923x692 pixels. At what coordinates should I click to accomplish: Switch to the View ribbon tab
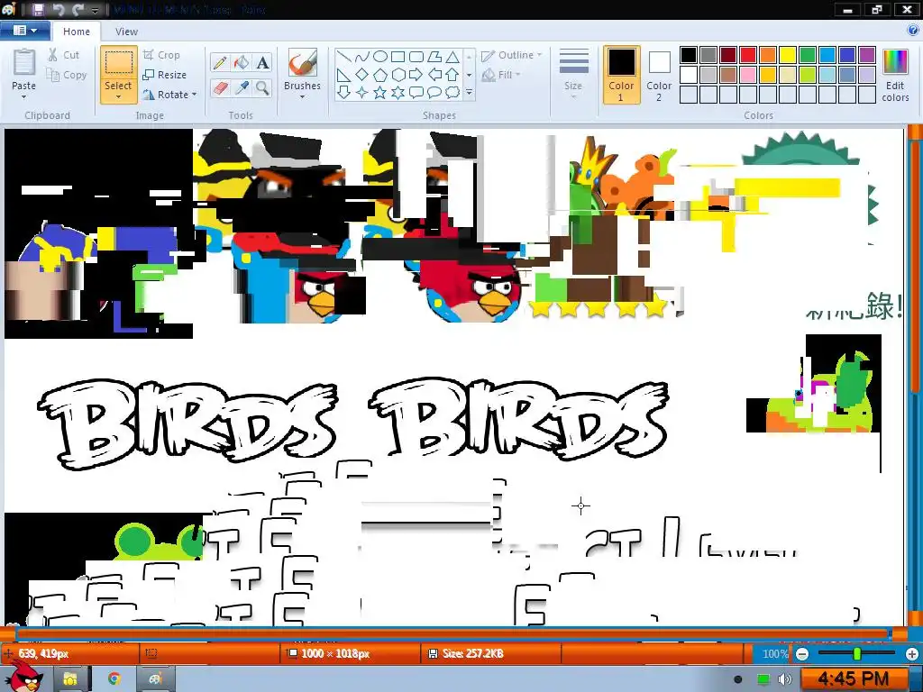click(x=126, y=32)
